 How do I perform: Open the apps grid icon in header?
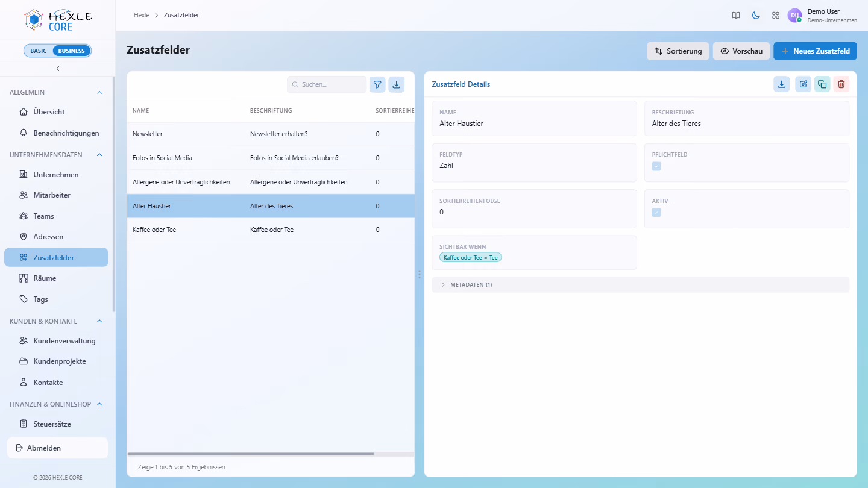tap(776, 16)
